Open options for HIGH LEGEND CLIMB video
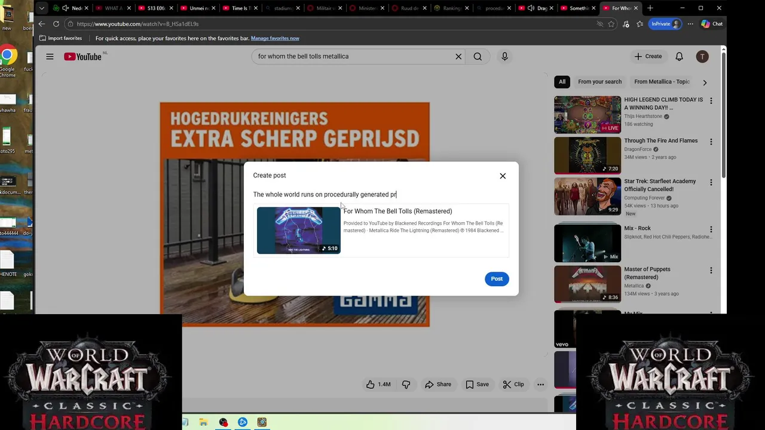 (711, 101)
